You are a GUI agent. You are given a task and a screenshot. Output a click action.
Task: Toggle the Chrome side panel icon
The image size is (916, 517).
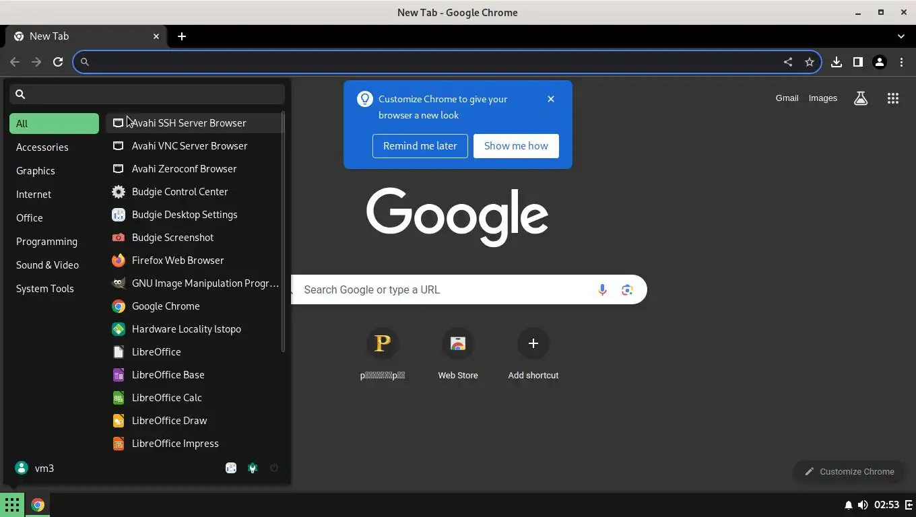857,62
